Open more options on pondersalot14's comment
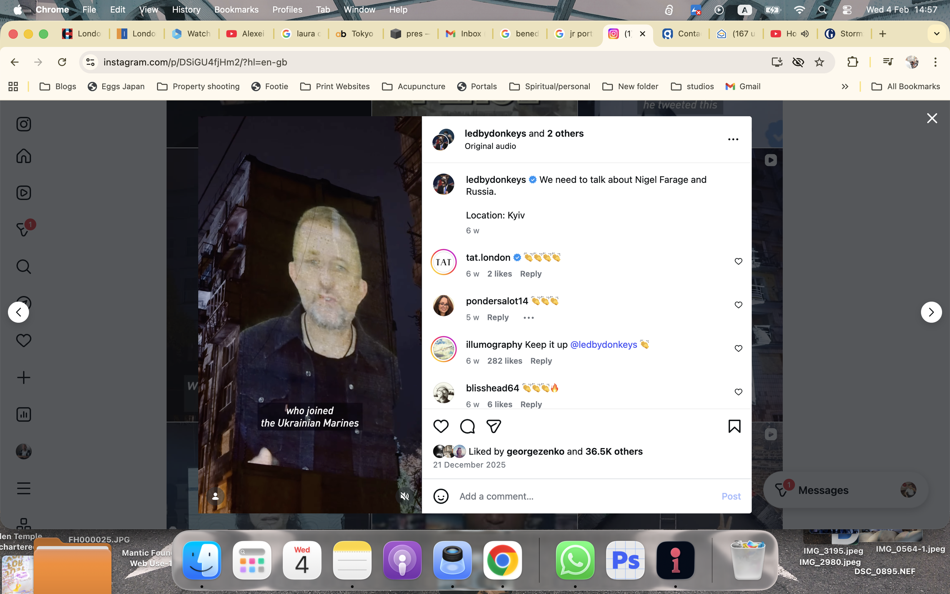This screenshot has height=594, width=950. 528,317
